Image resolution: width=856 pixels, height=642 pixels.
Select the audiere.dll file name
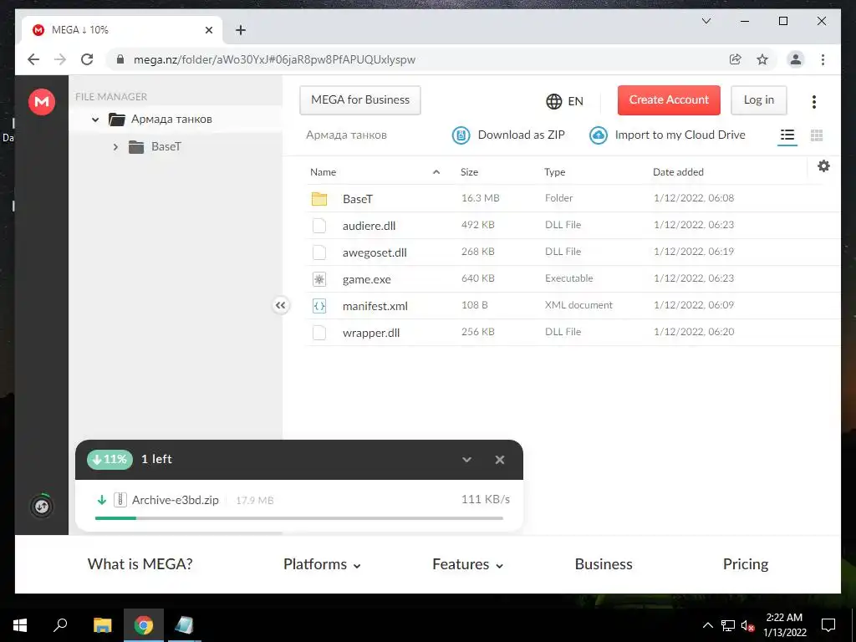[x=369, y=226]
